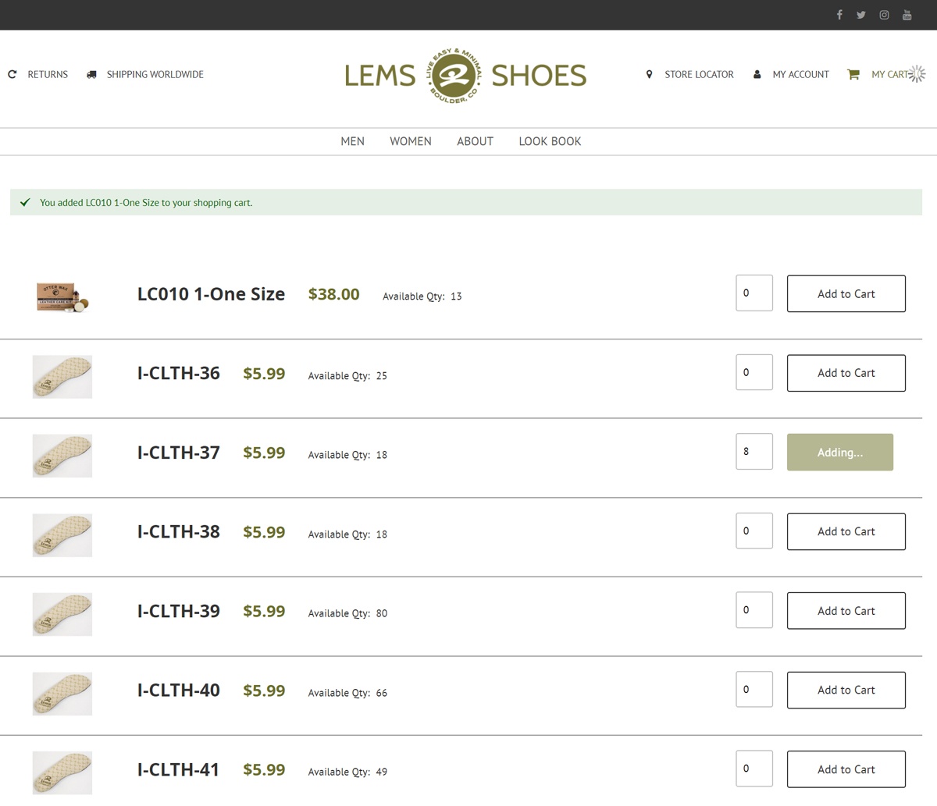
Task: Click the Returns refresh icon
Action: 12,75
